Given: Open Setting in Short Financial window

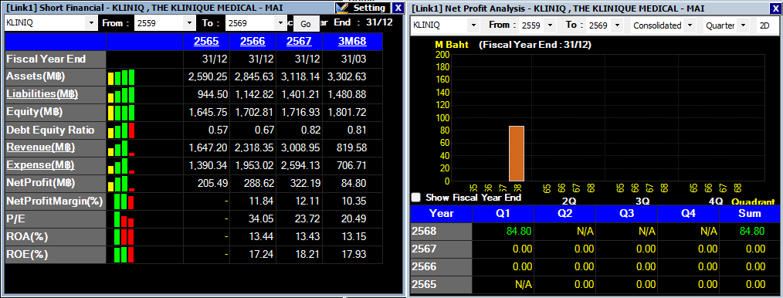Looking at the screenshot, I should (x=362, y=8).
